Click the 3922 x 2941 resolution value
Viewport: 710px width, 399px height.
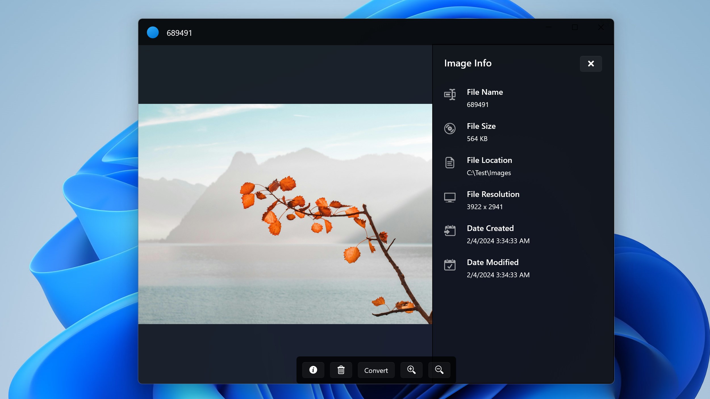tap(485, 207)
